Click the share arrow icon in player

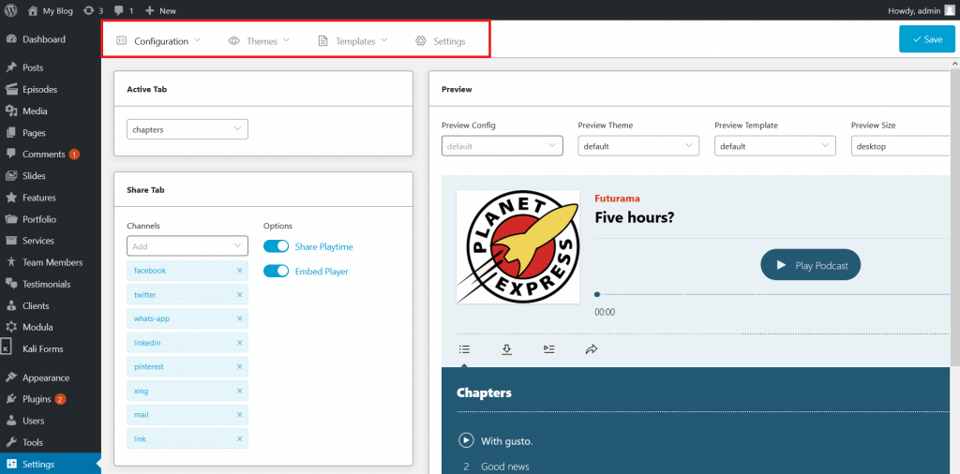[x=592, y=349]
